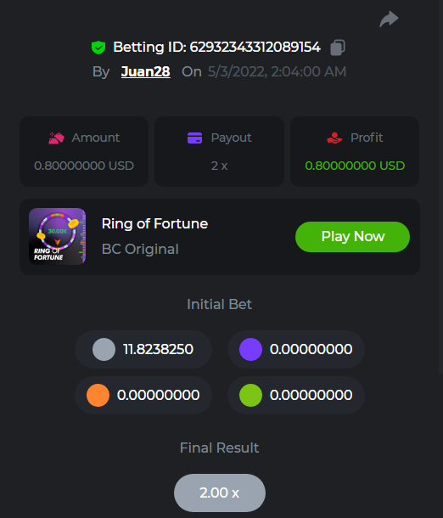Image resolution: width=443 pixels, height=518 pixels.
Task: Click the Amount 0.80000000 USD card
Action: pos(84,152)
